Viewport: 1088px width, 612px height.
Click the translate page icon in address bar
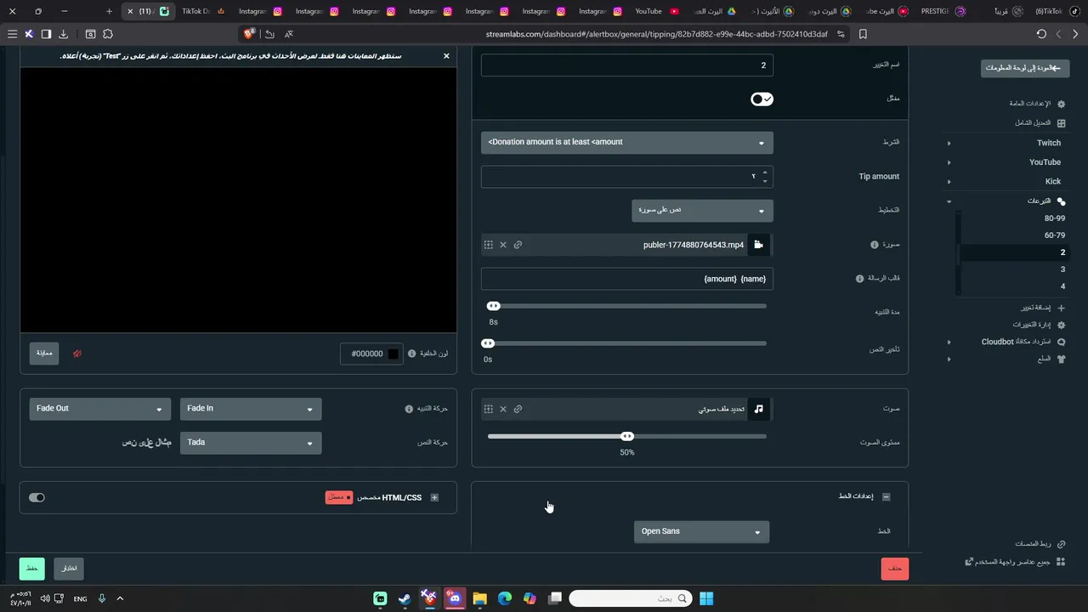289,34
